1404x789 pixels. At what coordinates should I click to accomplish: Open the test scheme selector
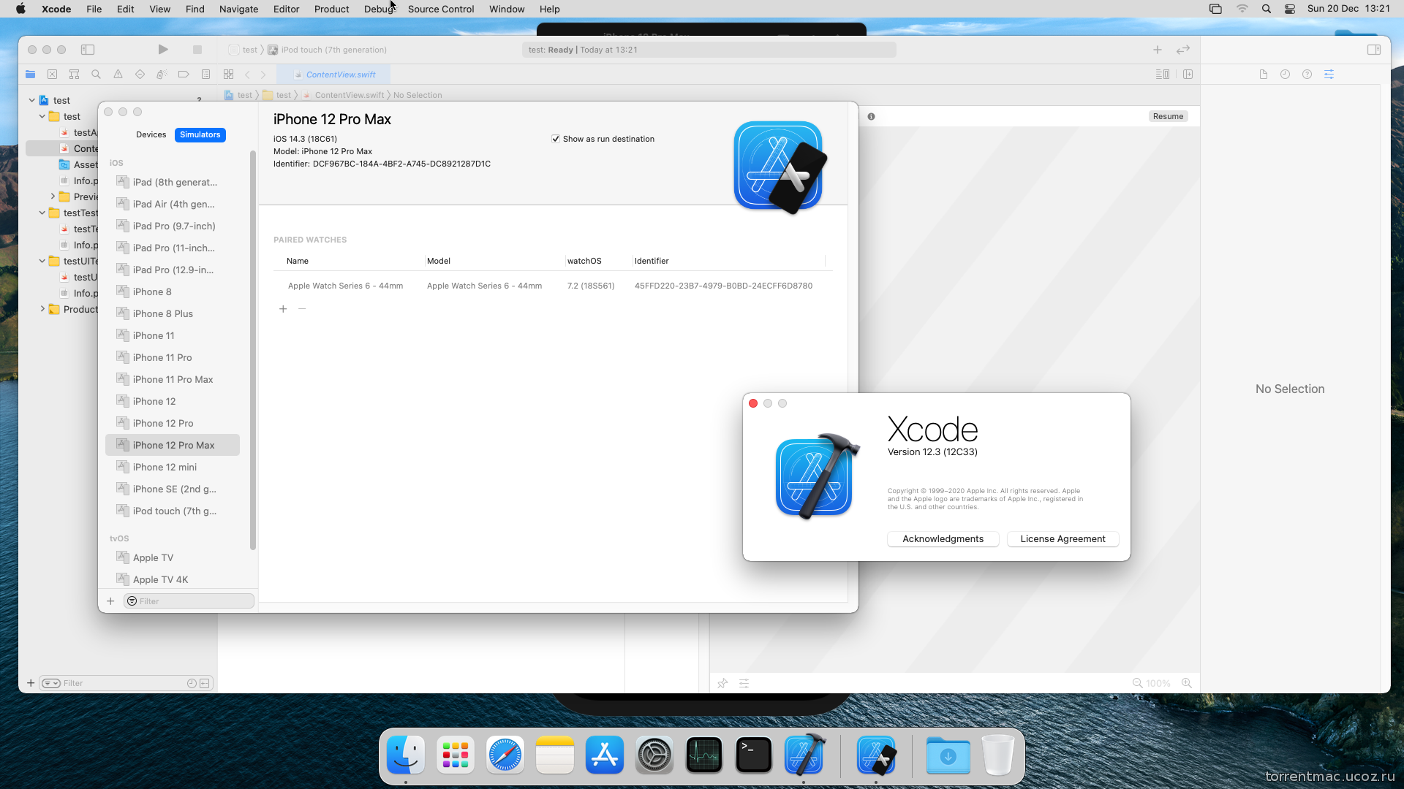point(244,50)
